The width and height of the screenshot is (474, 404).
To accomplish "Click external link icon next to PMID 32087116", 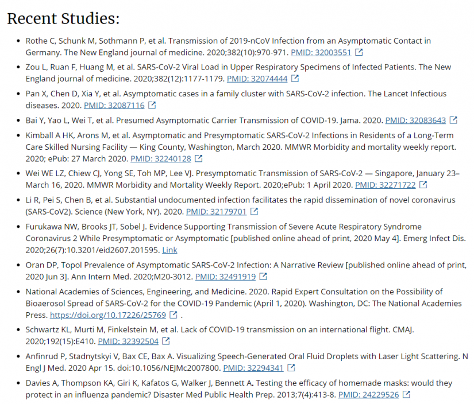I will point(152,106).
